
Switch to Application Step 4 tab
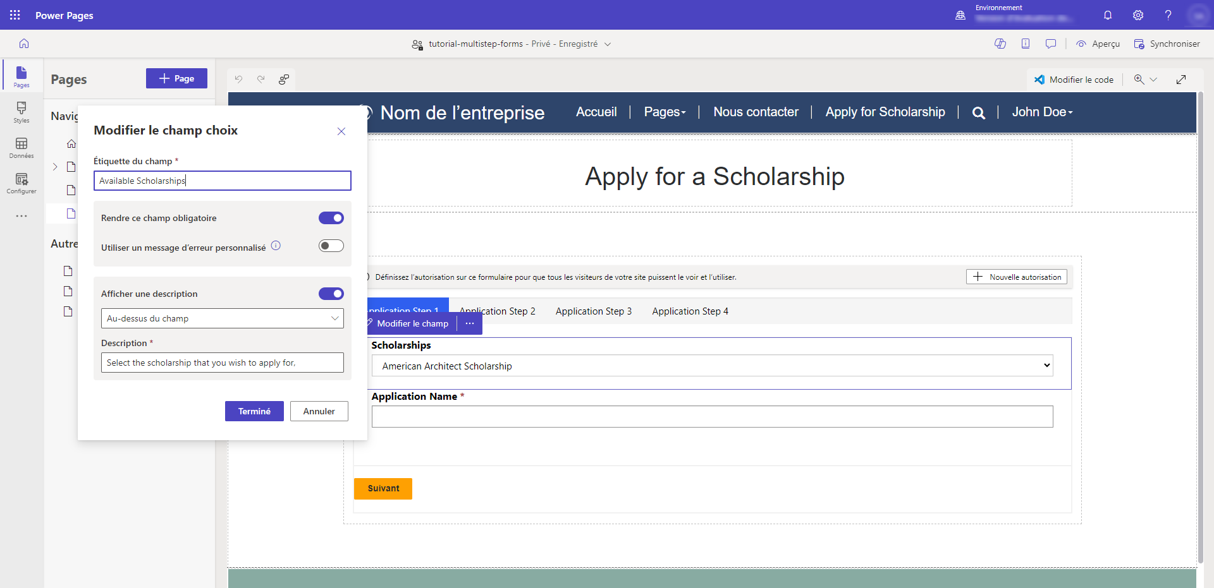690,311
